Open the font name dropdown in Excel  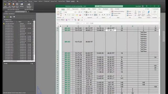(74, 12)
